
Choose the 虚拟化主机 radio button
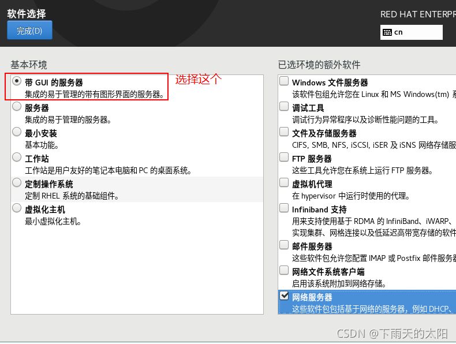17,208
